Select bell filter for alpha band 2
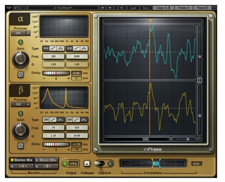Screen dimensions: 225x182 (x=84, y=49)
